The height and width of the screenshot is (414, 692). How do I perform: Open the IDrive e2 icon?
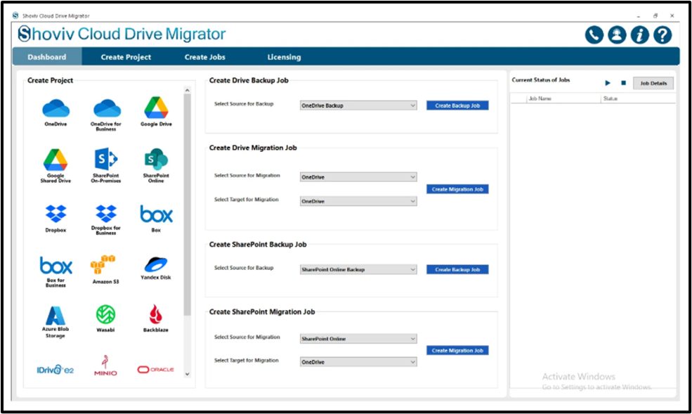pyautogui.click(x=56, y=370)
